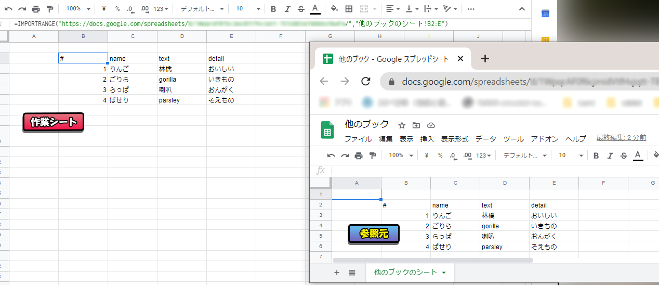
Task: Increase decimal places in background window toolbar
Action: coord(145,9)
